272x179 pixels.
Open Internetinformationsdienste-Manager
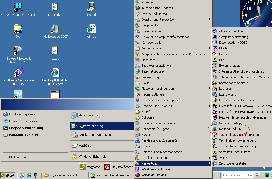pyautogui.click(x=242, y=77)
